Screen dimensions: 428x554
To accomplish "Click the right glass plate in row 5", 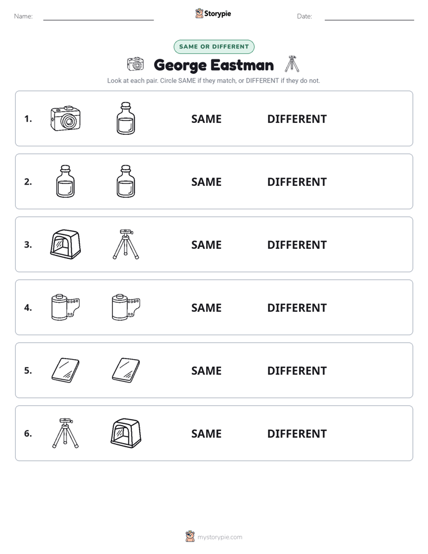I will (x=126, y=370).
